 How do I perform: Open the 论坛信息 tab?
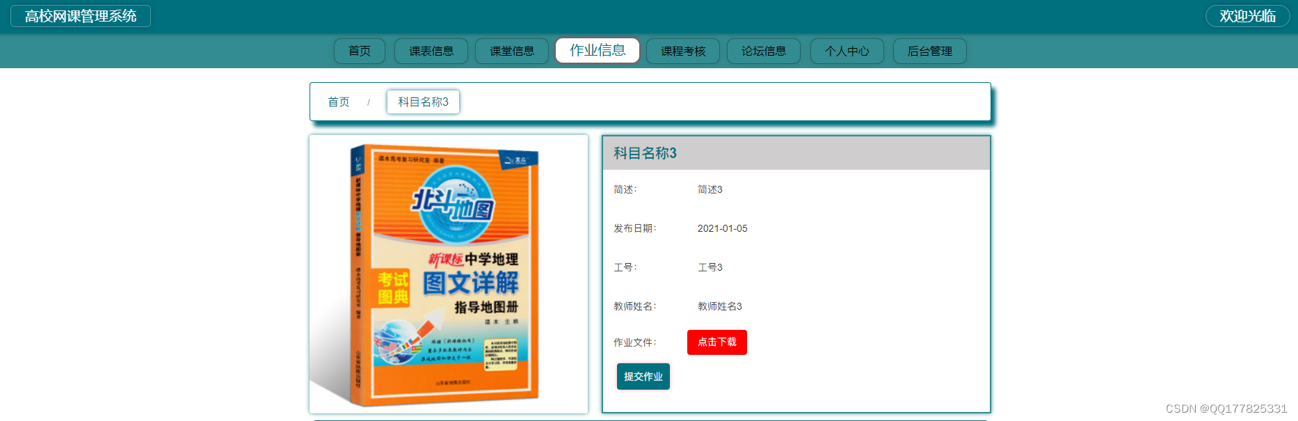point(764,51)
